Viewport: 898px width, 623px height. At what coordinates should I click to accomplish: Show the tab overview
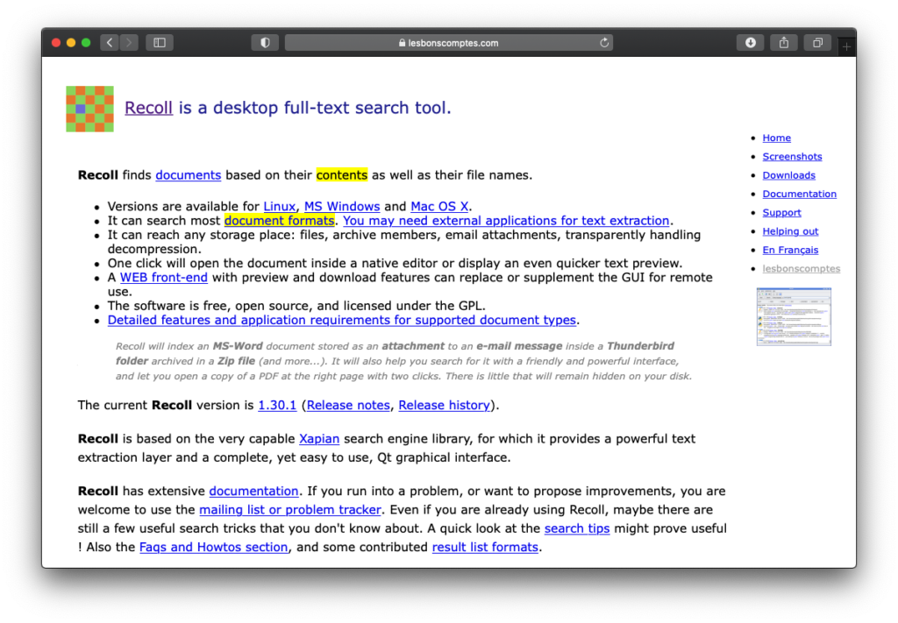pyautogui.click(x=818, y=42)
